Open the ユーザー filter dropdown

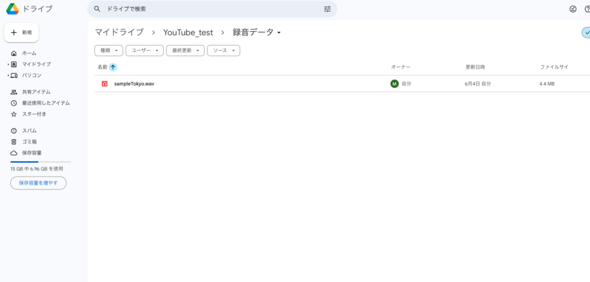145,51
